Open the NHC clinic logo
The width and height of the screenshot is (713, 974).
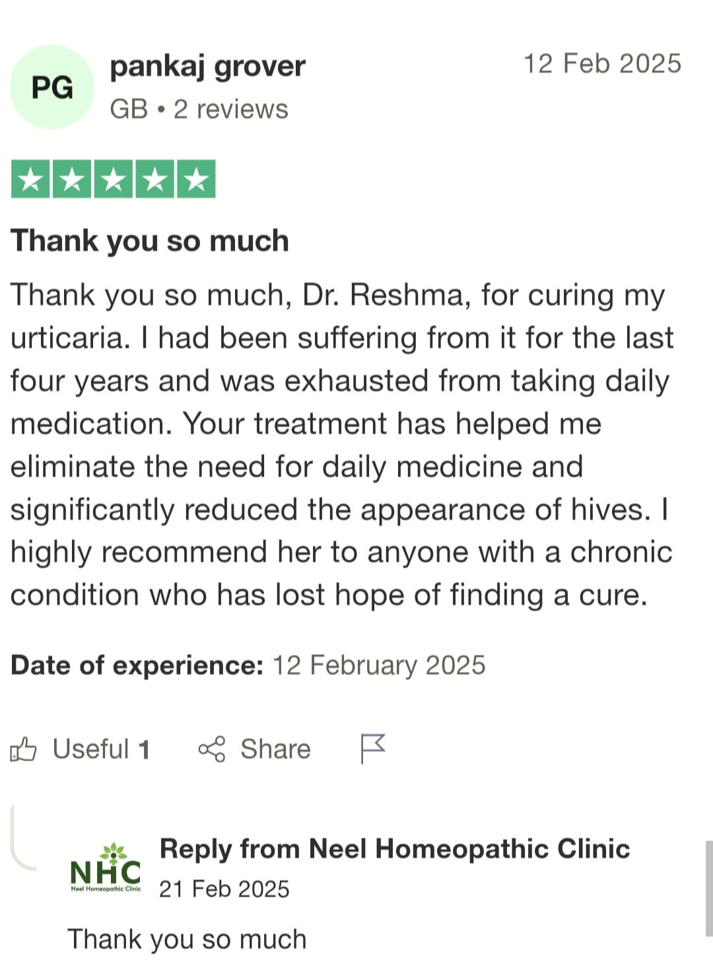tap(106, 868)
